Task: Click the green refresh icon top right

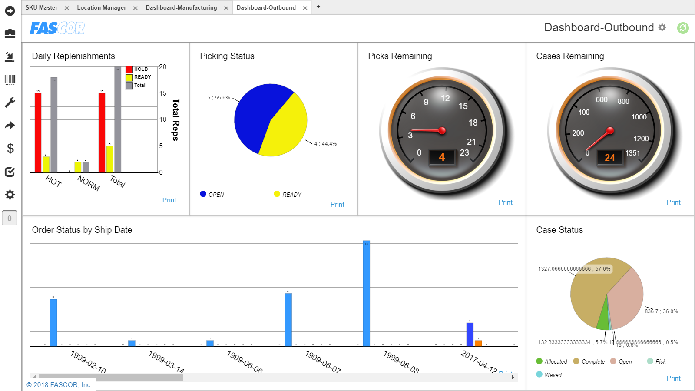Action: (683, 28)
